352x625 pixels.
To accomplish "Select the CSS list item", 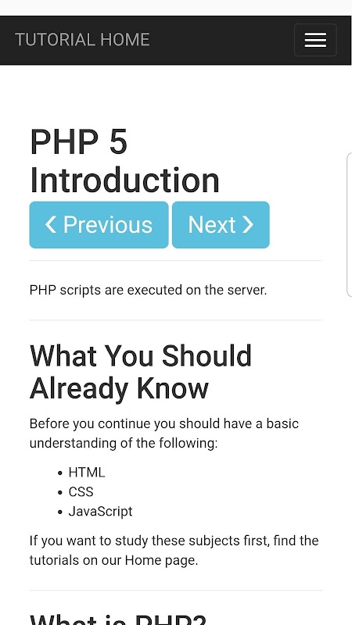I will [x=81, y=492].
